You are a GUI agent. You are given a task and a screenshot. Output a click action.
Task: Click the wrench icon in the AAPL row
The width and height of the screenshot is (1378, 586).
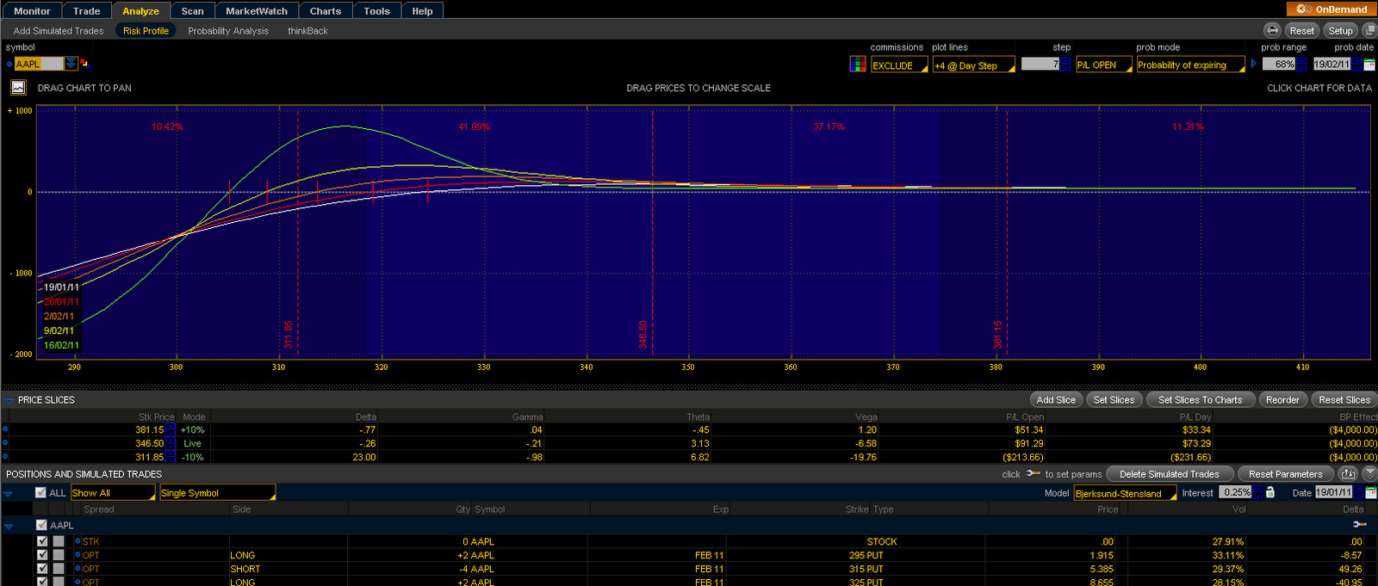[1359, 525]
